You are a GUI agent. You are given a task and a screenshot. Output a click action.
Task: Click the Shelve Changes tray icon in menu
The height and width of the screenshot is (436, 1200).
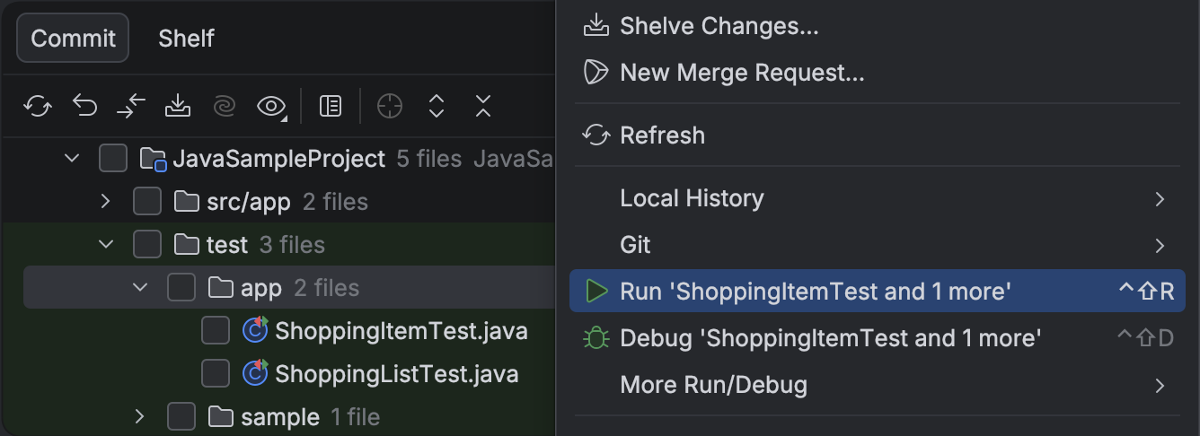pyautogui.click(x=596, y=26)
